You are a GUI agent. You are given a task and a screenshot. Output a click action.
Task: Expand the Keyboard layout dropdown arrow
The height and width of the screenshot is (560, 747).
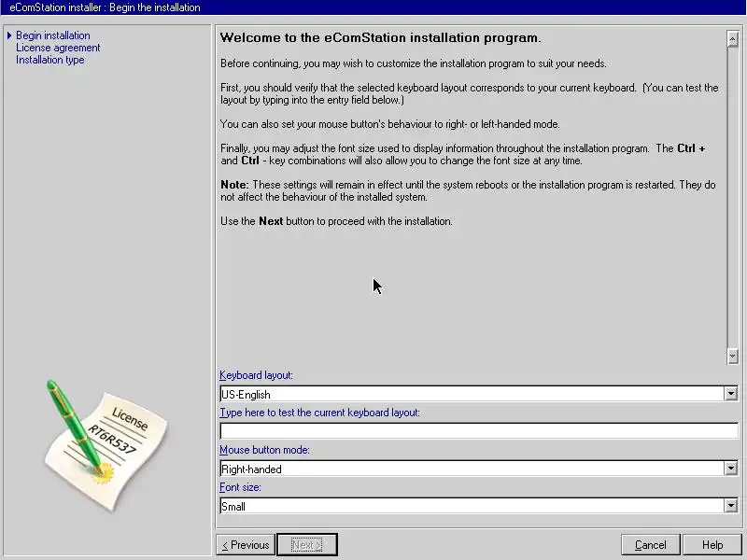coord(731,394)
